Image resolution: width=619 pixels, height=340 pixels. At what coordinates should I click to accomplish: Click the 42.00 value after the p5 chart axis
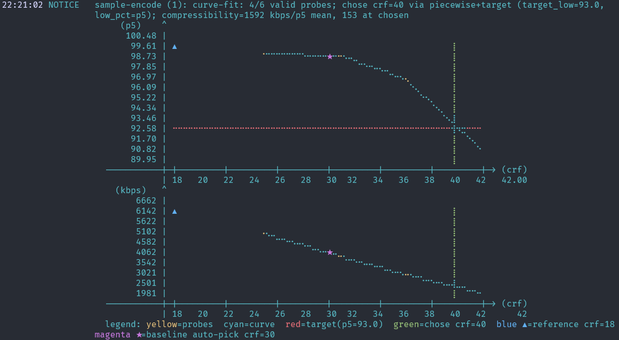(x=514, y=180)
